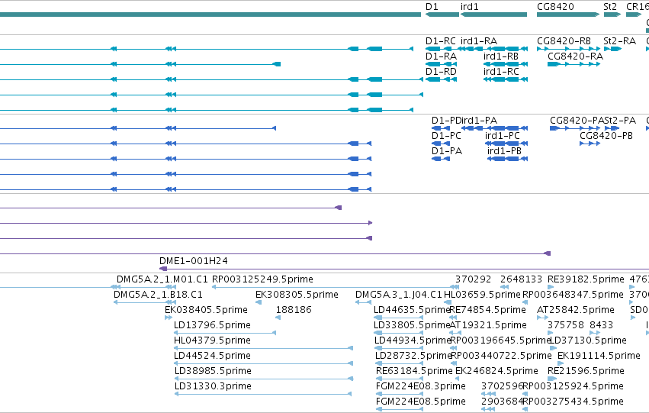
Task: Click the LD44524.5prime EST label
Action: (x=212, y=356)
